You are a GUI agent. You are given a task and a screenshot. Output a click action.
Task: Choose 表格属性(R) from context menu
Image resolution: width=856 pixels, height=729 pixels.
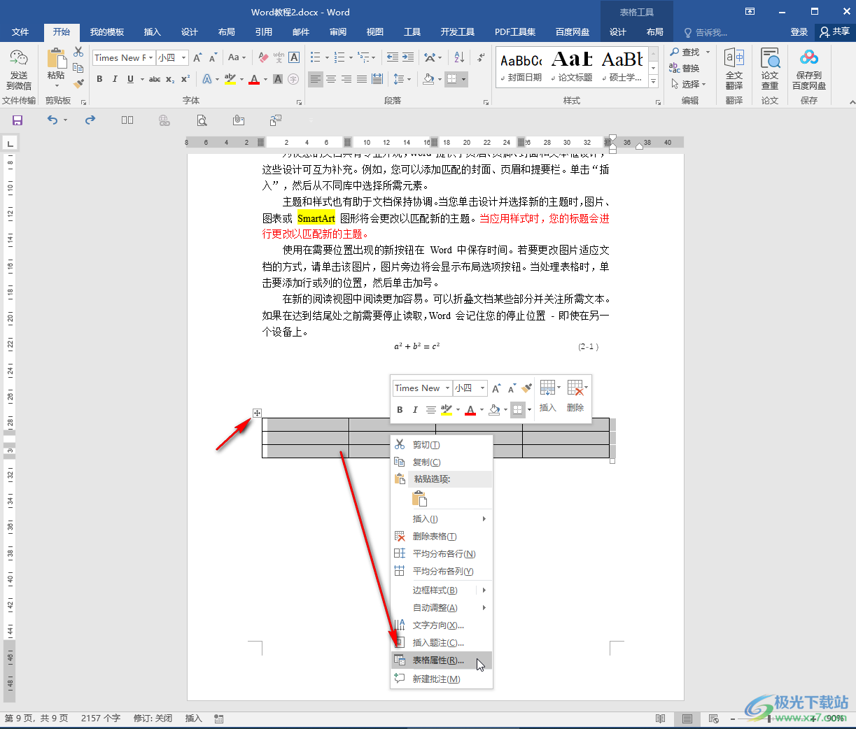(442, 660)
